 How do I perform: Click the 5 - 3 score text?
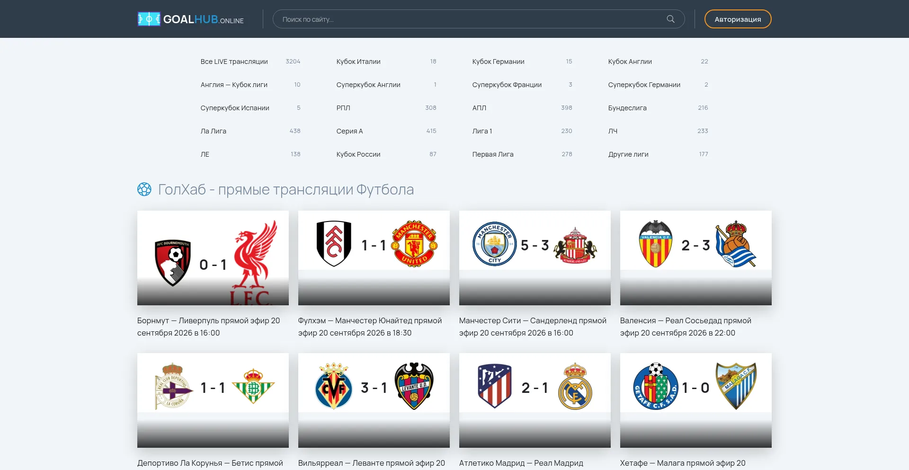click(x=535, y=245)
